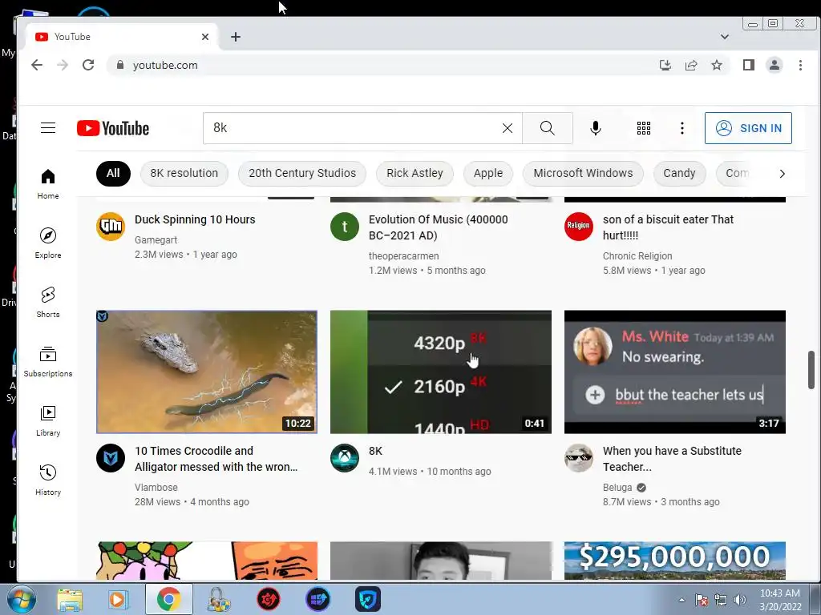The width and height of the screenshot is (821, 615).
Task: Select the All filter chip
Action: click(x=113, y=173)
